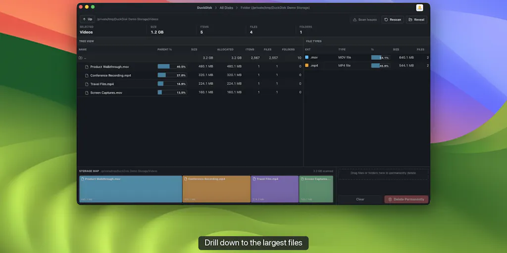Sort tree view by Parent % column header
The image size is (507, 253).
coord(164,50)
